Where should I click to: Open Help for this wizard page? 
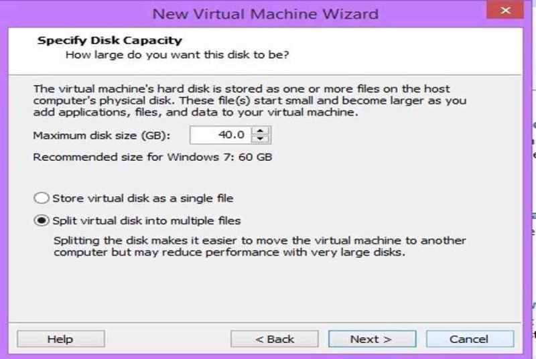coord(60,339)
